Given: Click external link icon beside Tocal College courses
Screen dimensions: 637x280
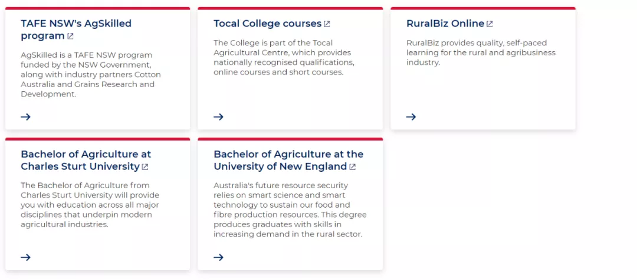Looking at the screenshot, I should (327, 24).
